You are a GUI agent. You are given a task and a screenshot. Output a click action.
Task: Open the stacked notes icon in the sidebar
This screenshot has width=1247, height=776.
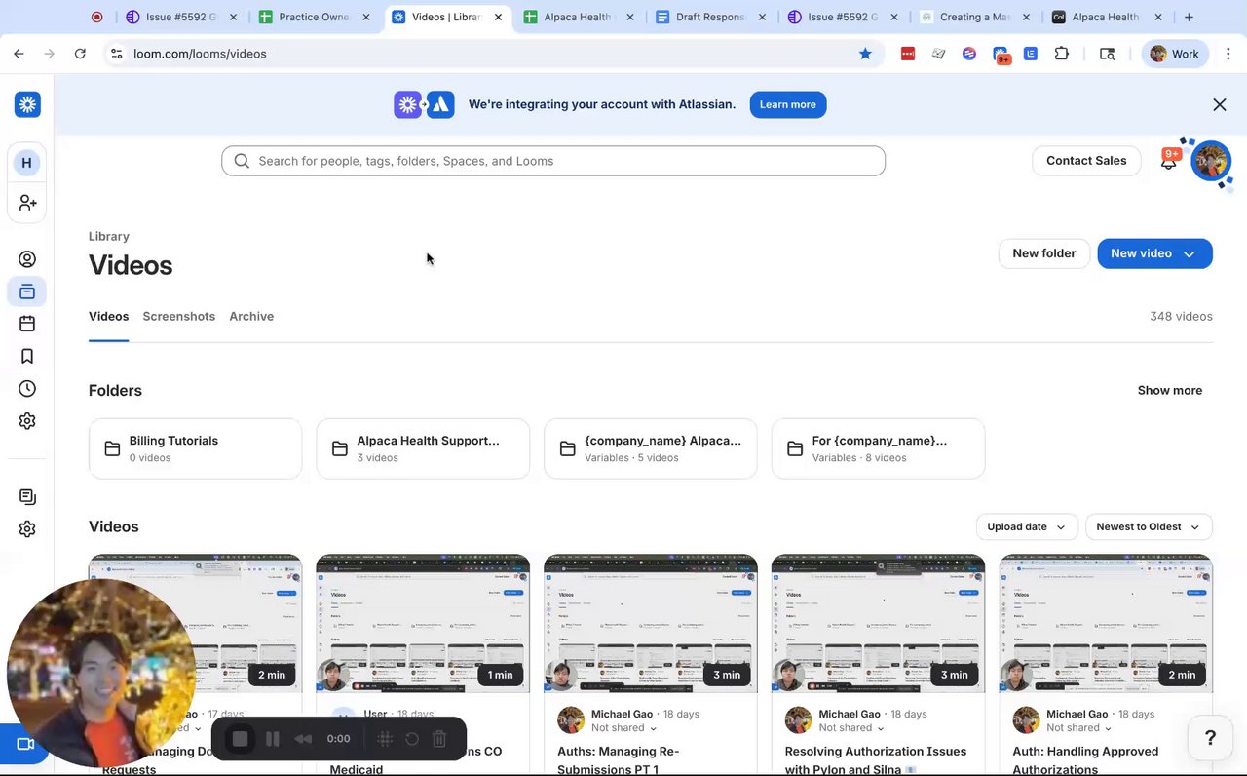(27, 496)
